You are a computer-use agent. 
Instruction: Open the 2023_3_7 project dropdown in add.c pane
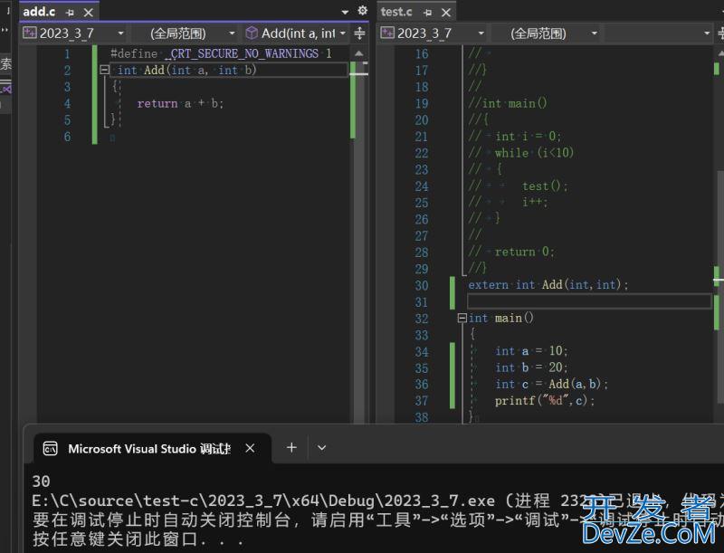point(74,33)
